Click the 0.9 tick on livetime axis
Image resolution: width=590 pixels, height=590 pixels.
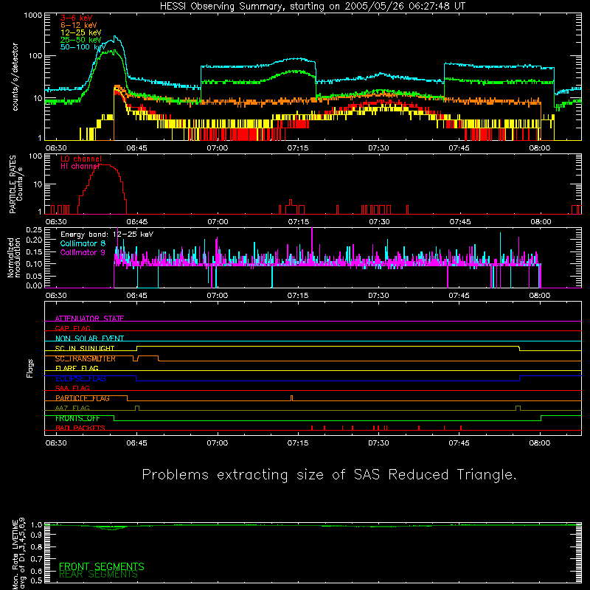click(36, 535)
